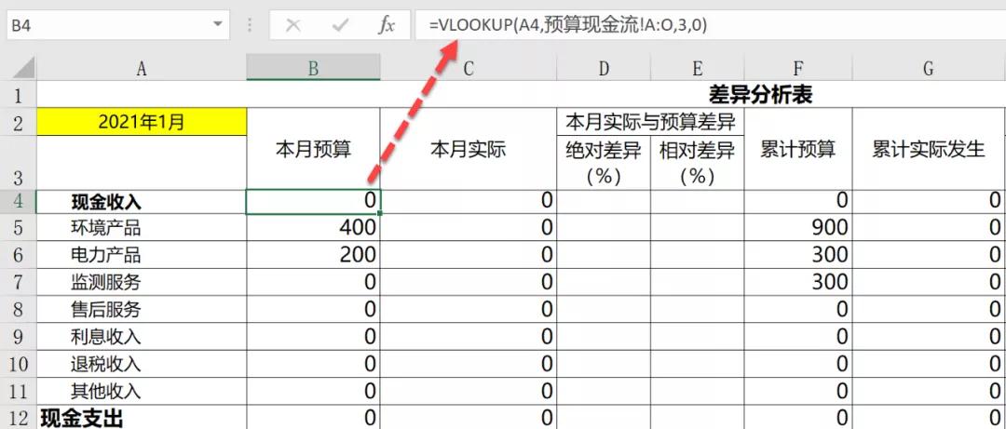The width and height of the screenshot is (1006, 429).
Task: Select the cell containing 900
Action: pyautogui.click(x=797, y=228)
